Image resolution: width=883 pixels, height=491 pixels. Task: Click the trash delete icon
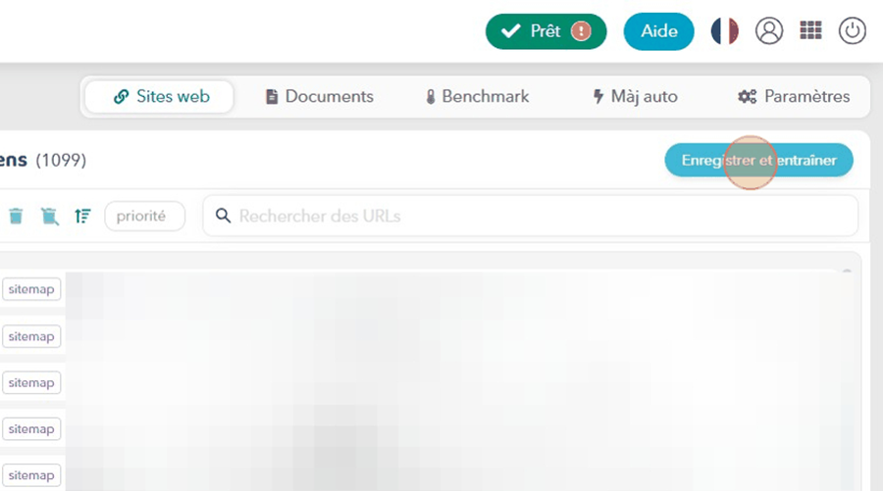pos(17,216)
